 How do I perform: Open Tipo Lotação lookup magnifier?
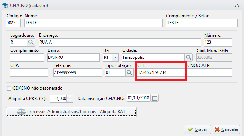(x=129, y=72)
